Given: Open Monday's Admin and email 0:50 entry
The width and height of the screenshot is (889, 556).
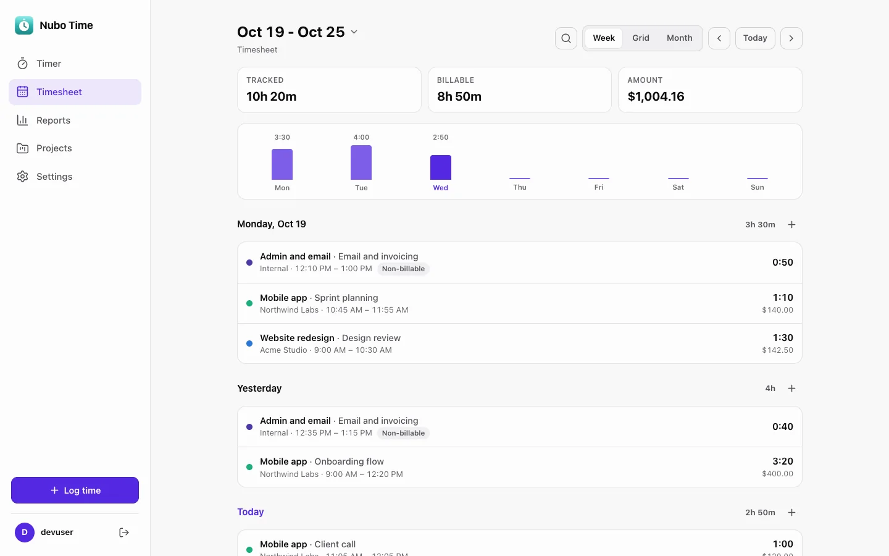Looking at the screenshot, I should (520, 263).
